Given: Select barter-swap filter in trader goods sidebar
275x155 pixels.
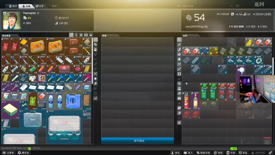Looking at the screenshot, I should pos(96,44).
